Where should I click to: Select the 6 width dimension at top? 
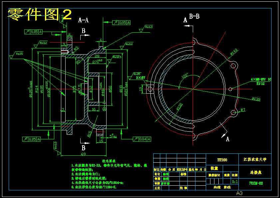101,40
